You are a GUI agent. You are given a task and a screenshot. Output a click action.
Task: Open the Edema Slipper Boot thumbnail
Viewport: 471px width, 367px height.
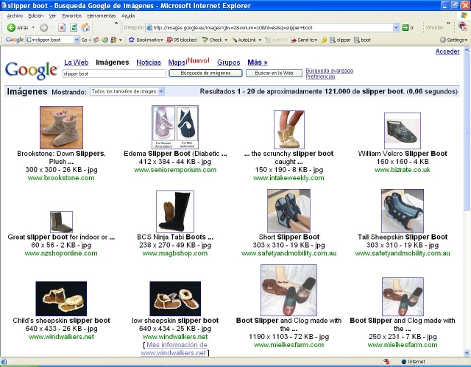pyautogui.click(x=175, y=127)
